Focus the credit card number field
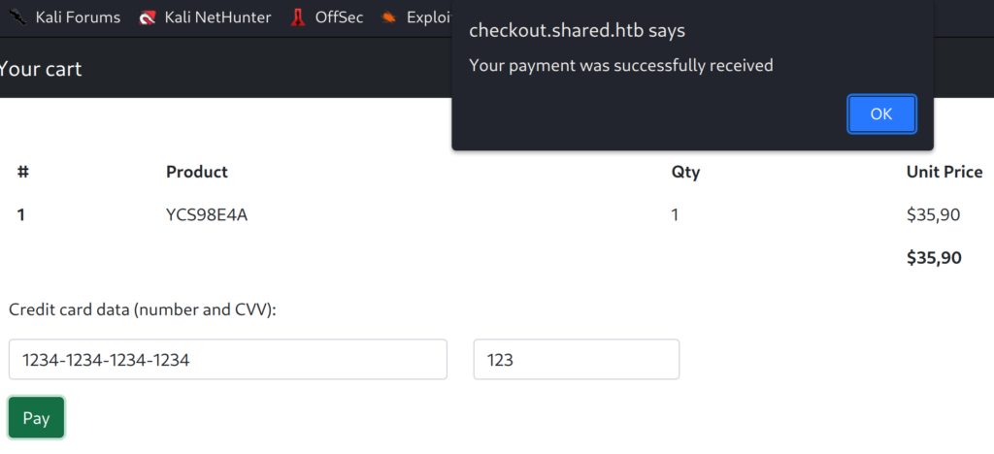 coord(227,360)
